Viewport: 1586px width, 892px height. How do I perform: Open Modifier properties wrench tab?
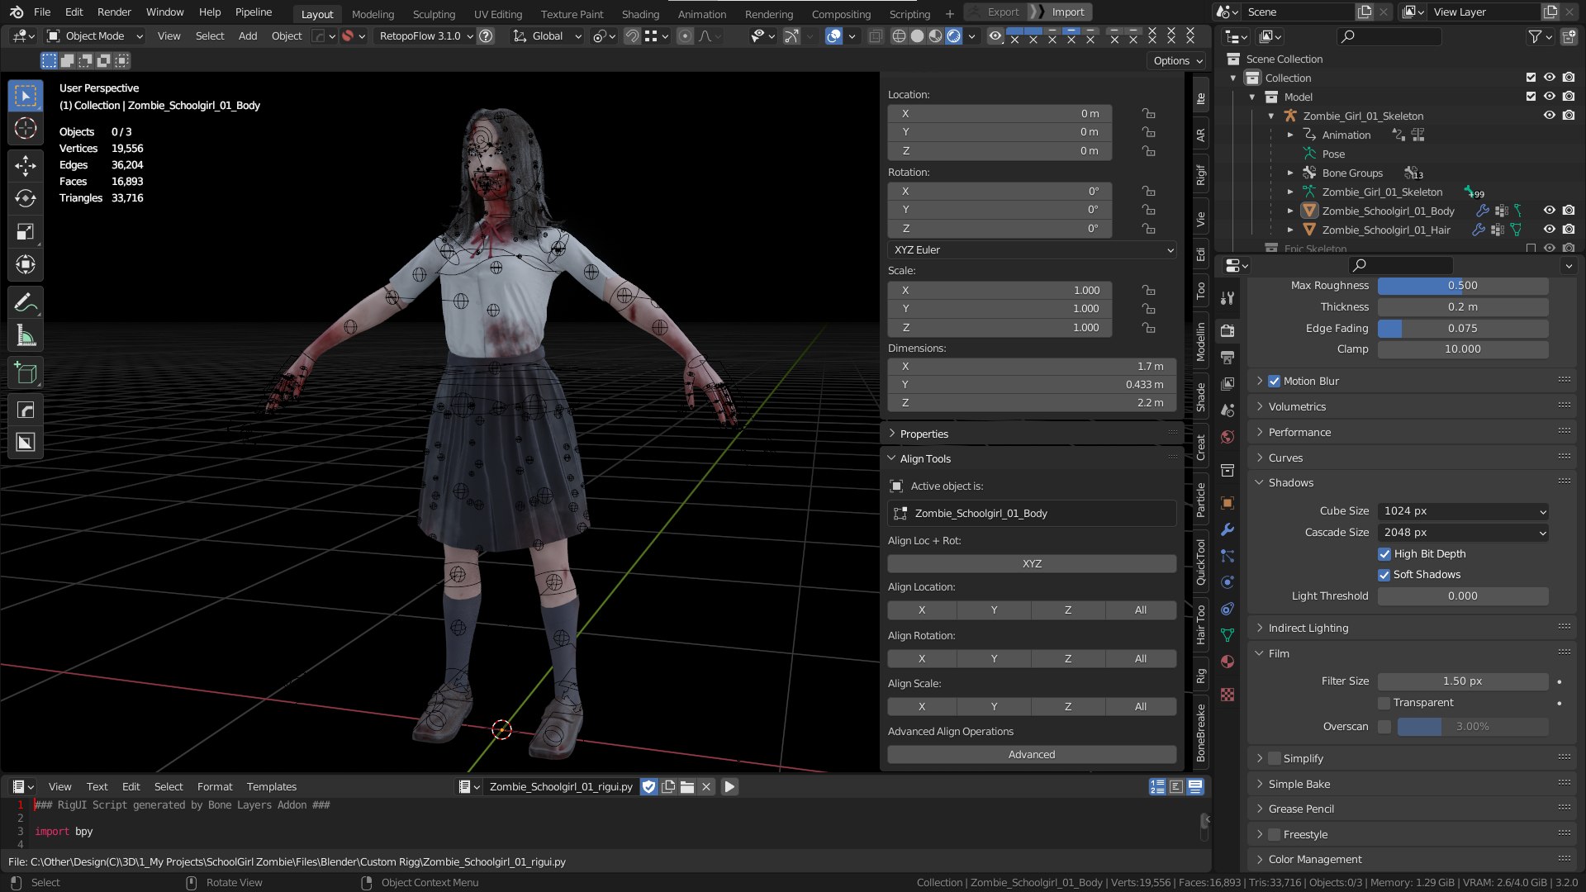point(1227,529)
